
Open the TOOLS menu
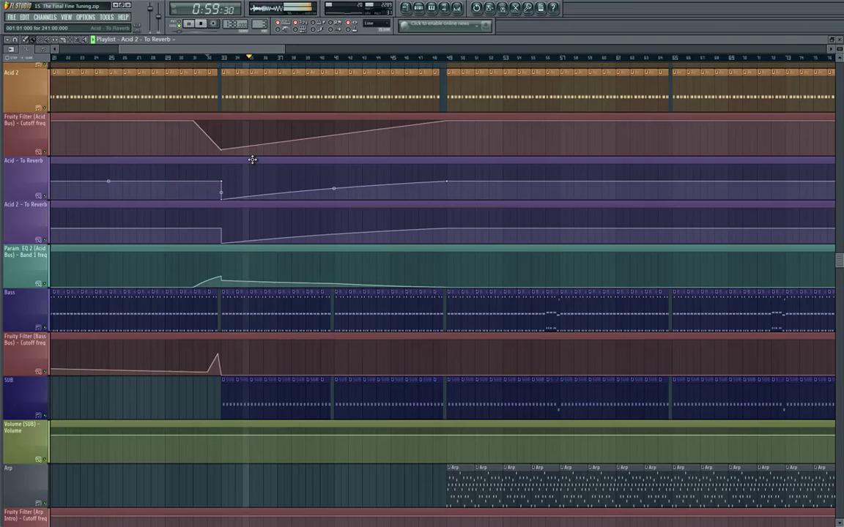click(106, 18)
